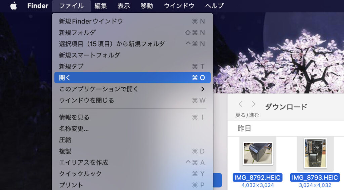The width and height of the screenshot is (344, 190).
Task: Click the IMG_8793.HEIC file name
Action: click(315, 178)
